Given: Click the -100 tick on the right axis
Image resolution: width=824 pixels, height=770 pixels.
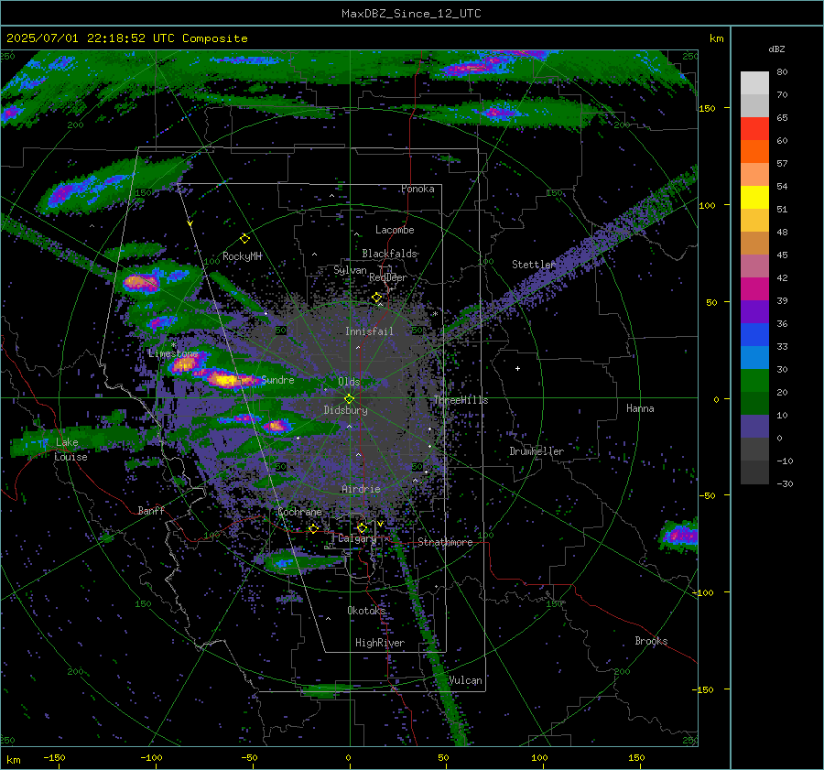Looking at the screenshot, I should point(705,592).
